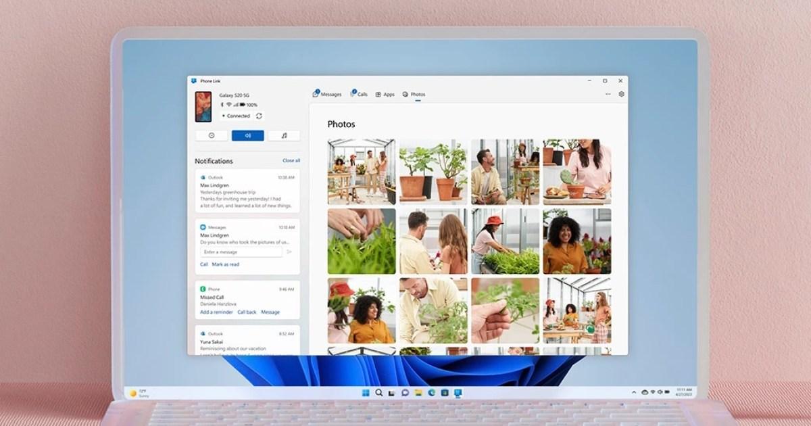Click the send message arrow icon
Screen dimensions: 811x426
point(289,252)
